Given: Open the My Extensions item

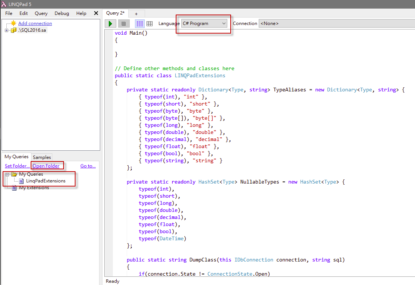Looking at the screenshot, I should 34,188.
